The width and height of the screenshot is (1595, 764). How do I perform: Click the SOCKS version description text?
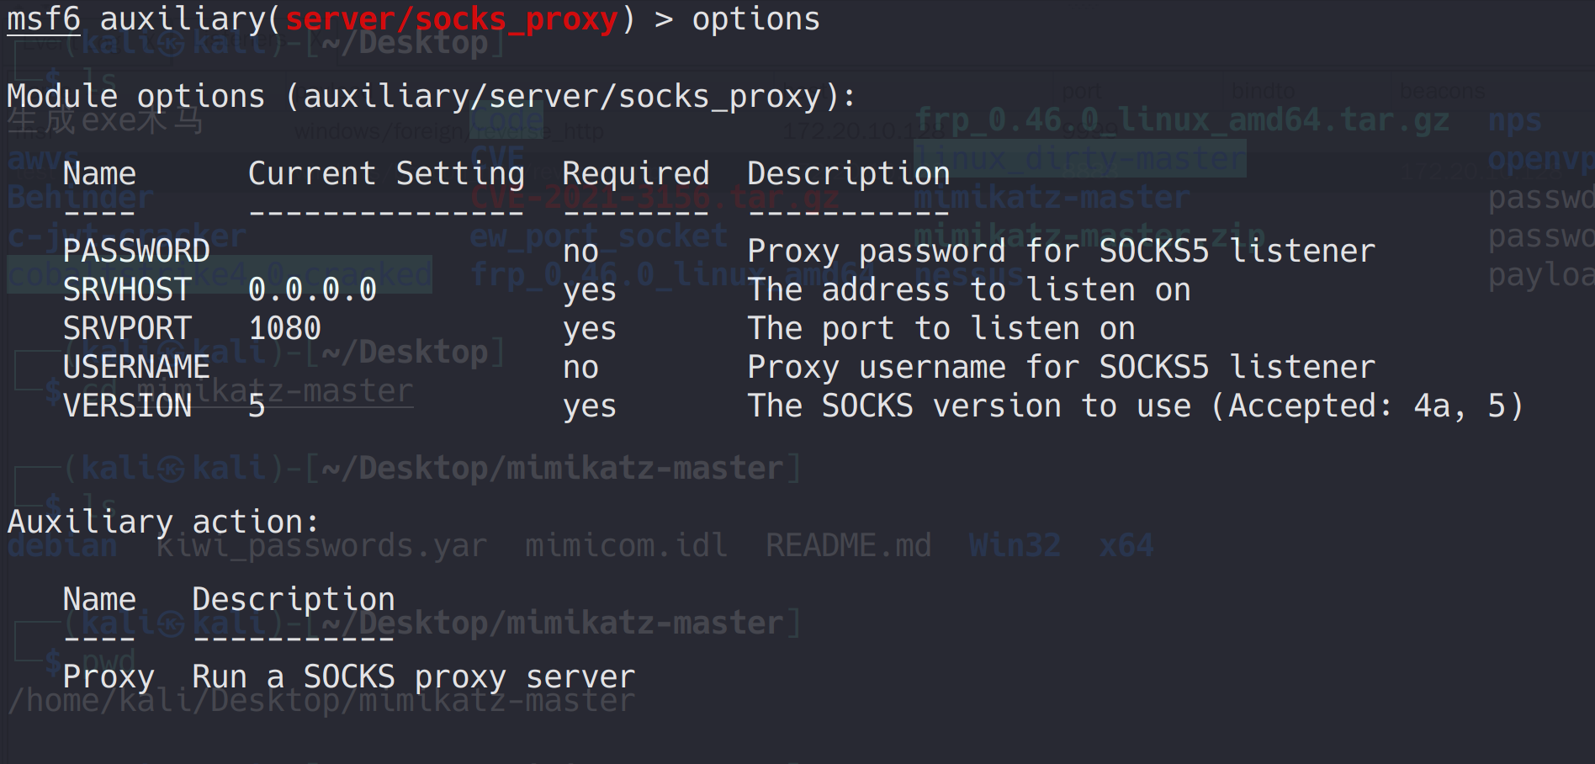pos(1135,406)
